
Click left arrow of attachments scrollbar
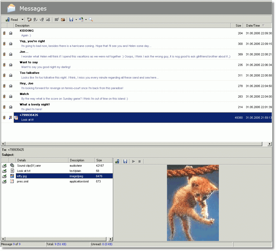point(3,239)
